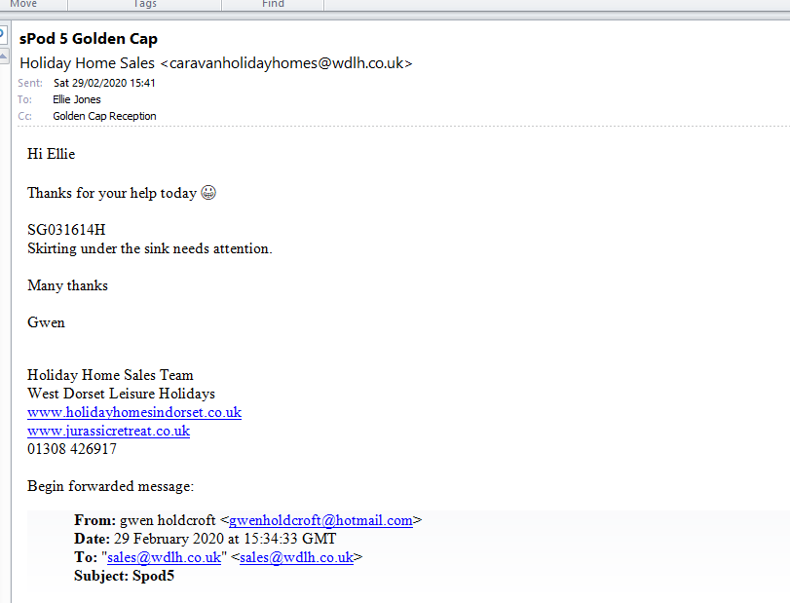Image resolution: width=790 pixels, height=603 pixels.
Task: Click the up arrow on left scroll strip
Action: pos(3,56)
